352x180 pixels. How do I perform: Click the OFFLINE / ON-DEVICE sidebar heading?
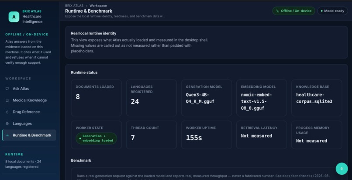click(27, 35)
